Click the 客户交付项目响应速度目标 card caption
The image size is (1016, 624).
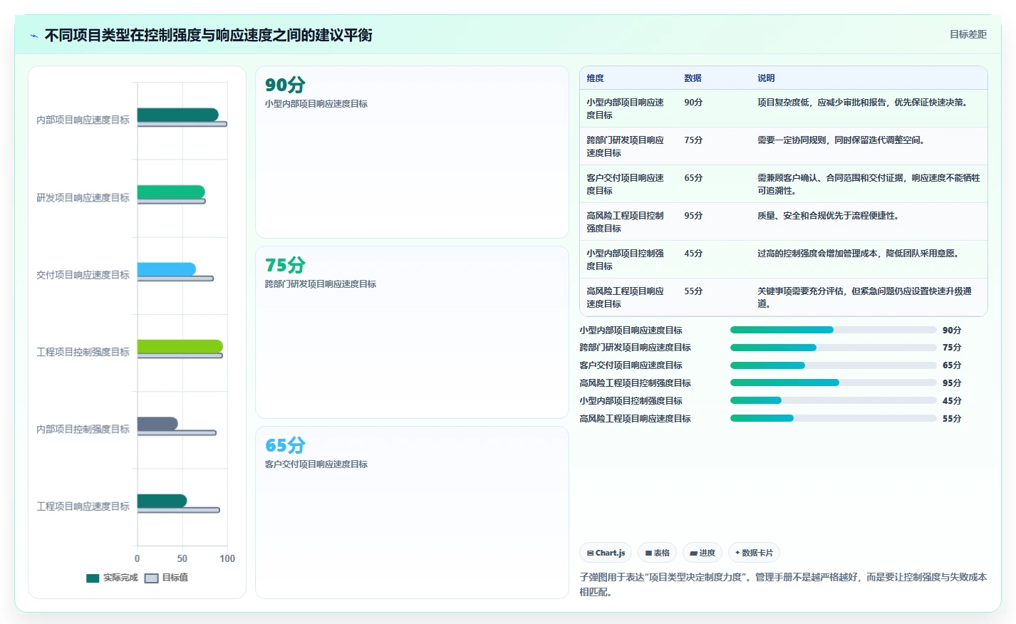(316, 464)
